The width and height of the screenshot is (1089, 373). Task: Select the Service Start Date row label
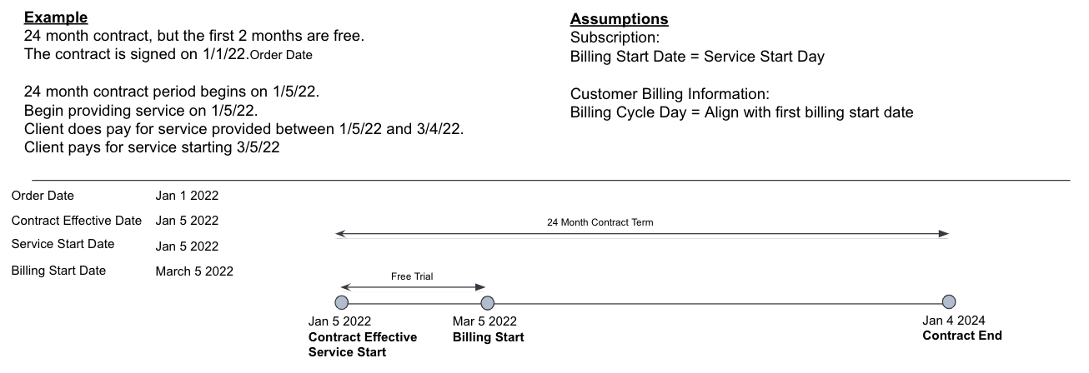tap(63, 244)
